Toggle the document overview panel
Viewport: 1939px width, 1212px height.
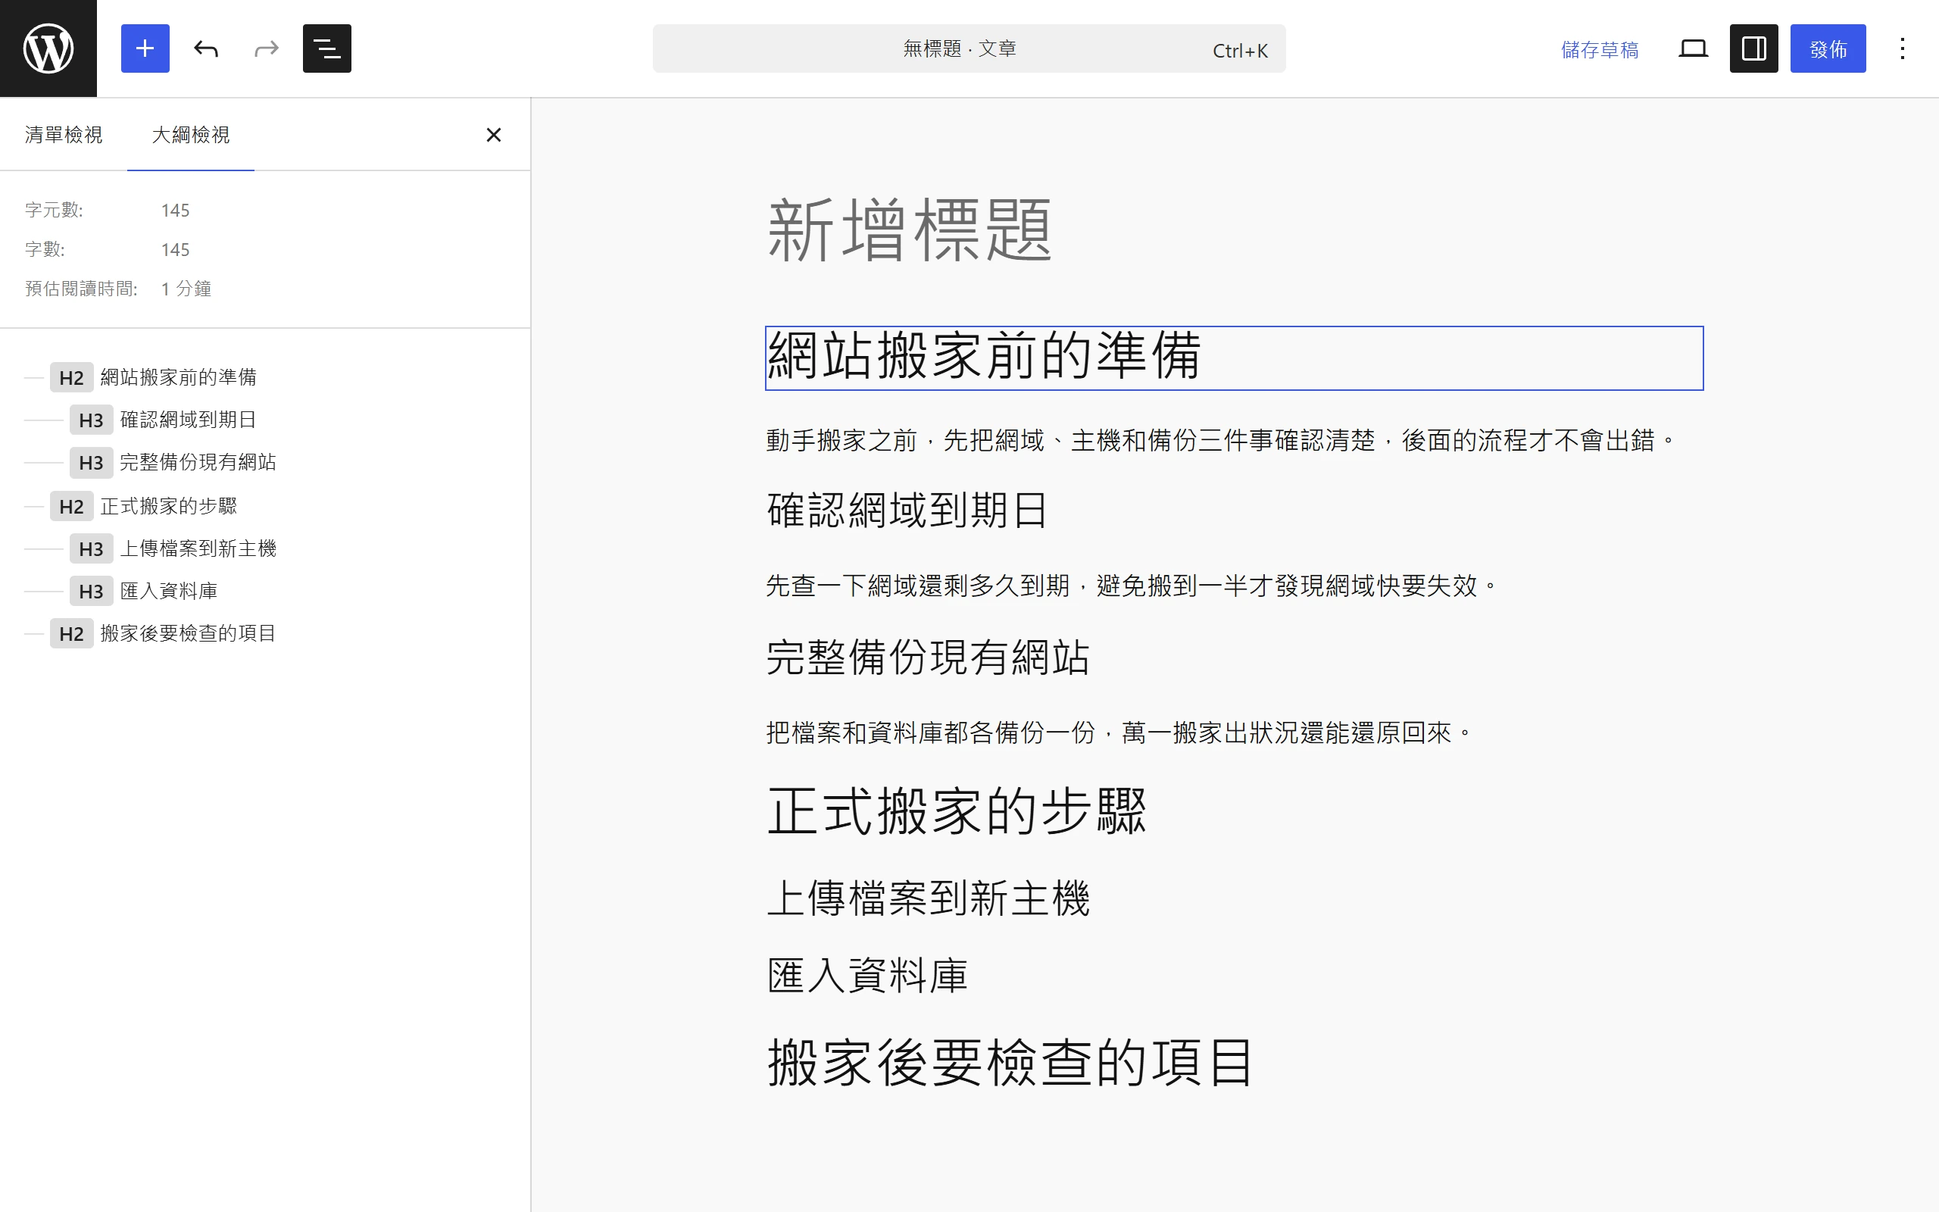click(327, 48)
